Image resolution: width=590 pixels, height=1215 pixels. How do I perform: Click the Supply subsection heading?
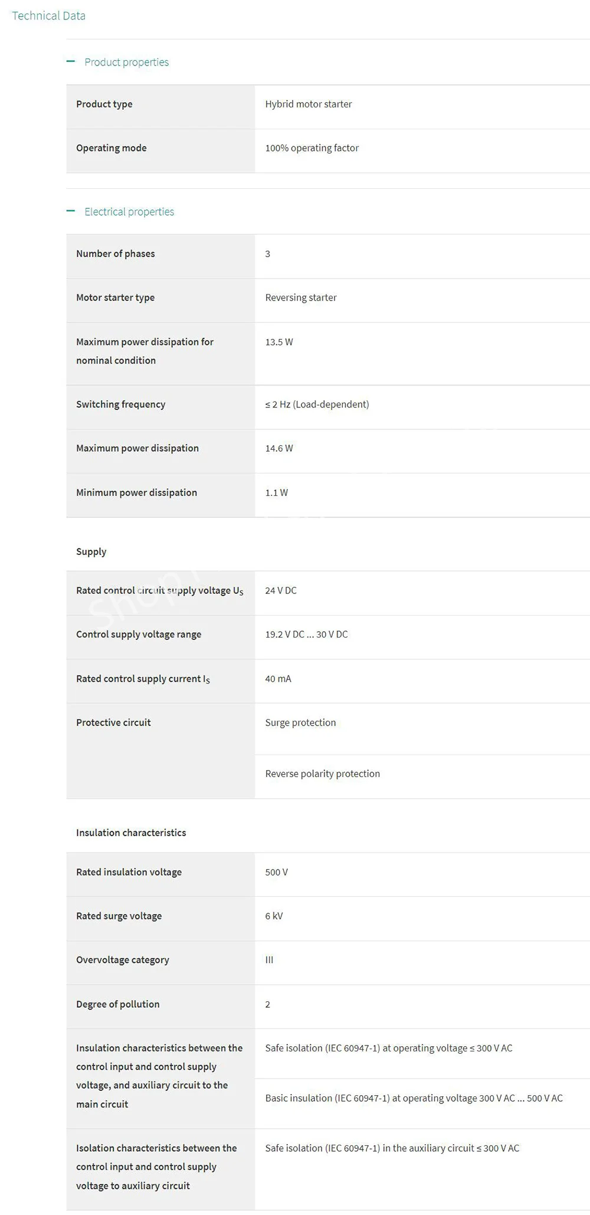coord(91,551)
